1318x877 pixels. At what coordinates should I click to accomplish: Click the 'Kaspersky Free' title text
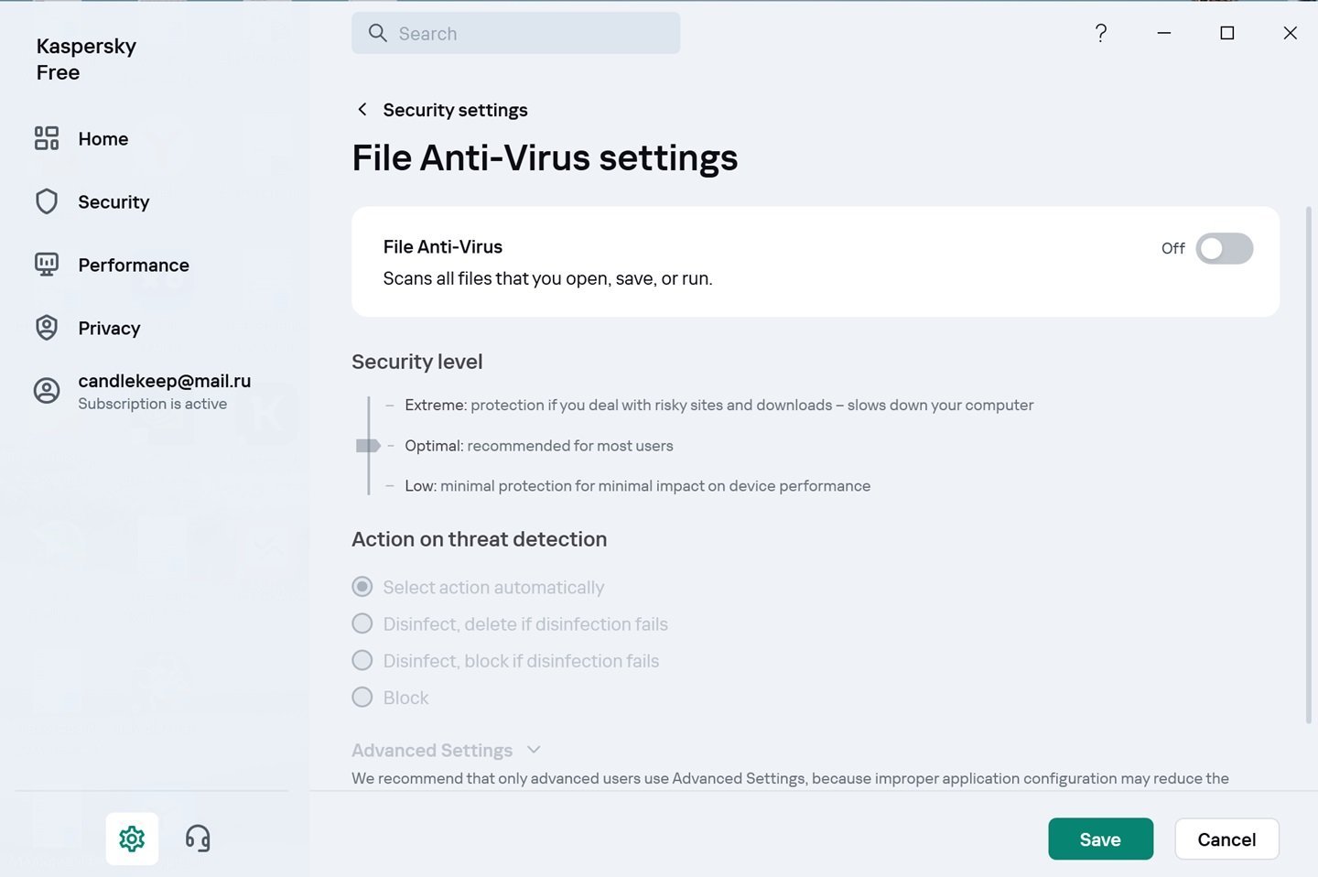point(86,59)
